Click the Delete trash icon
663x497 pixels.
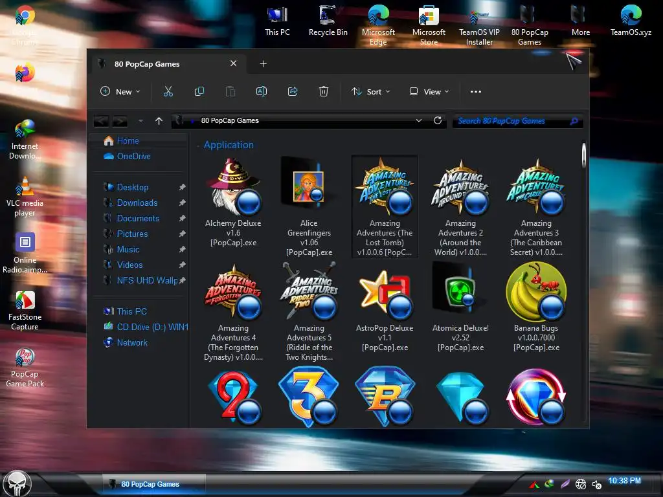pos(324,91)
